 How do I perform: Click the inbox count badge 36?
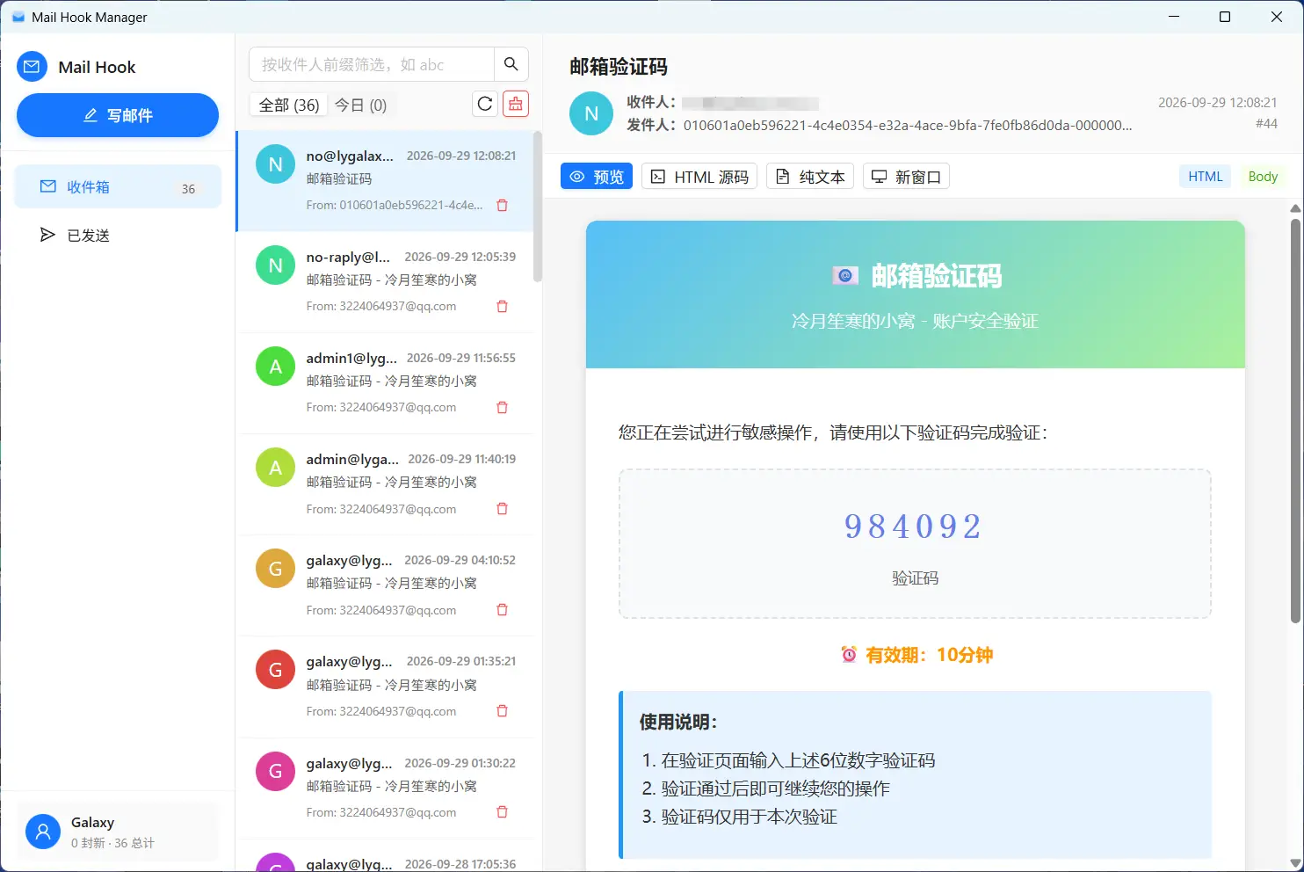pos(188,189)
